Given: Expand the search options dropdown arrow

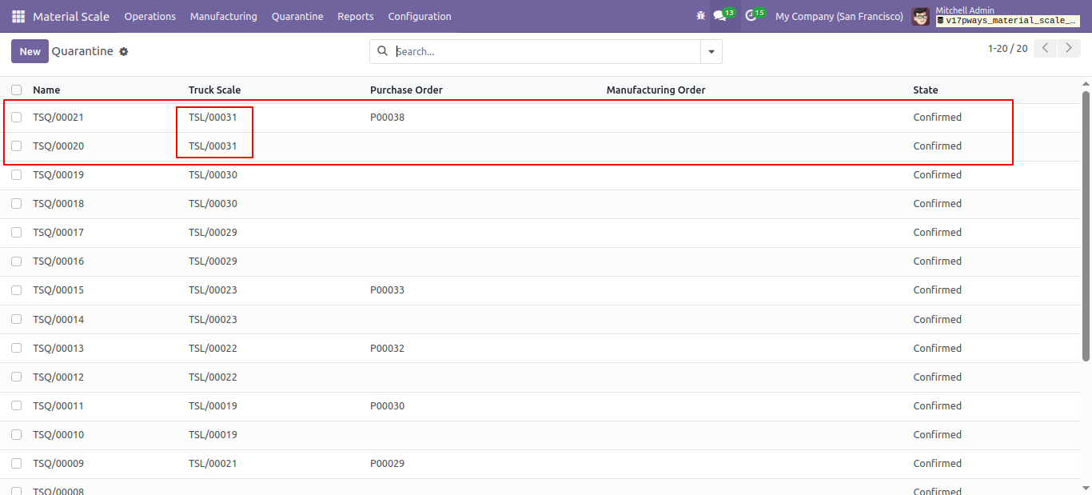Looking at the screenshot, I should [711, 51].
